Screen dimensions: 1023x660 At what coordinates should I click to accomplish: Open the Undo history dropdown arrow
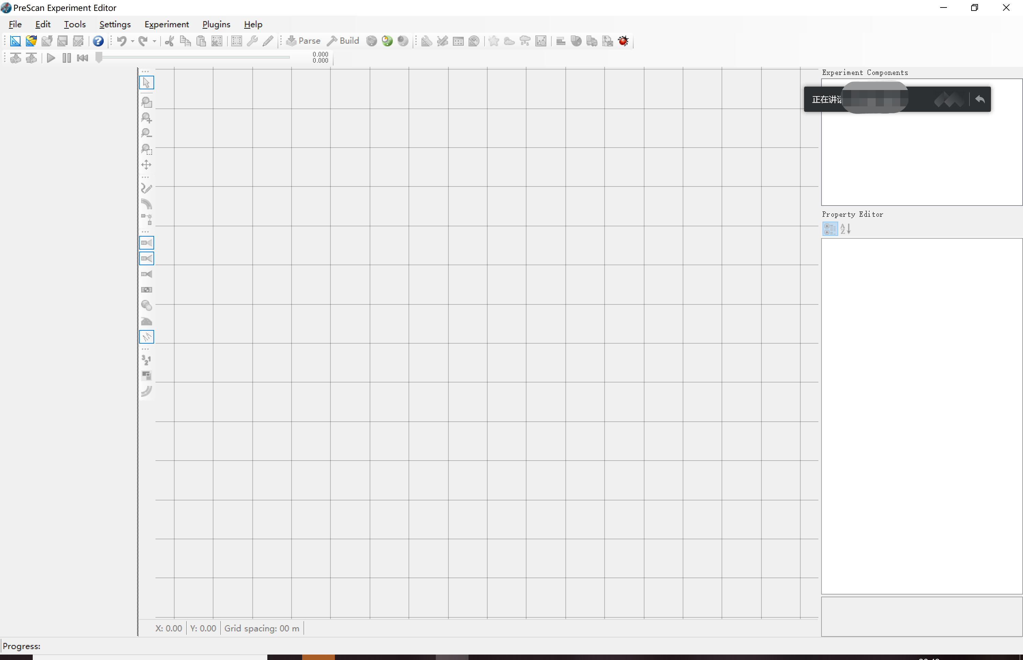click(132, 41)
